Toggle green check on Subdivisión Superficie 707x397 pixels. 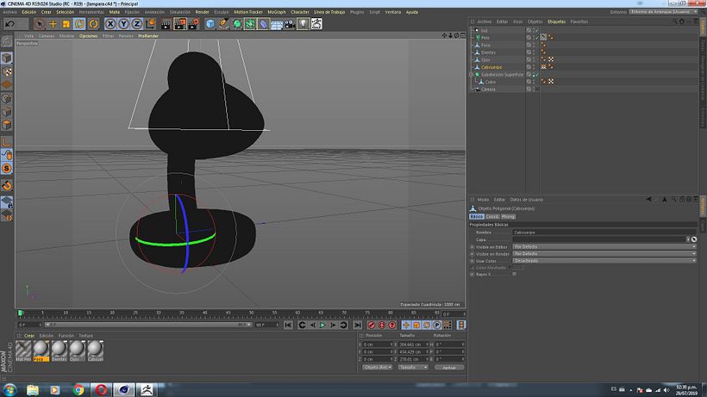[535, 75]
